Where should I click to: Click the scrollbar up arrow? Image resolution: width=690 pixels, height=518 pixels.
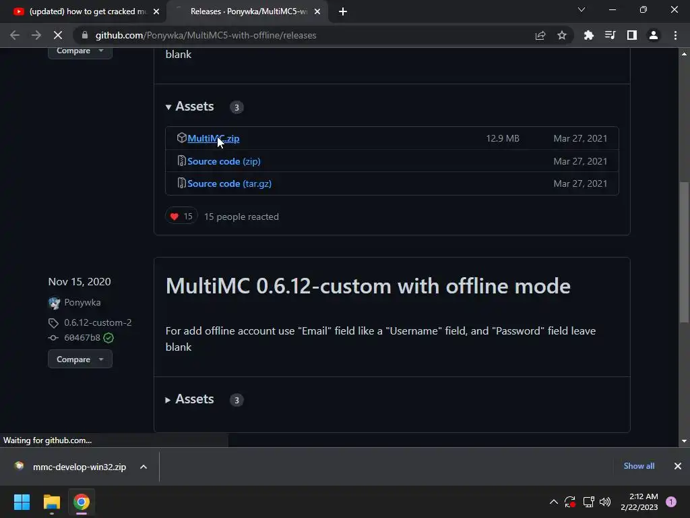(684, 54)
